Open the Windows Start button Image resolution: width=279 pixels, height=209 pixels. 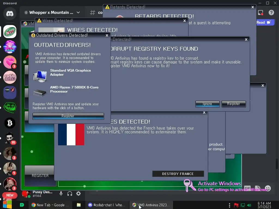[7, 205]
